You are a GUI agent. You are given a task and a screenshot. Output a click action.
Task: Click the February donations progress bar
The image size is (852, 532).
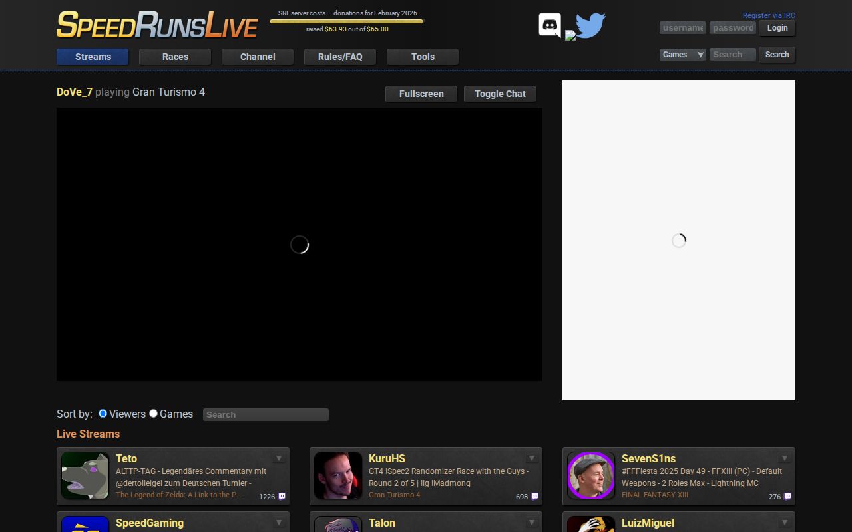click(347, 21)
